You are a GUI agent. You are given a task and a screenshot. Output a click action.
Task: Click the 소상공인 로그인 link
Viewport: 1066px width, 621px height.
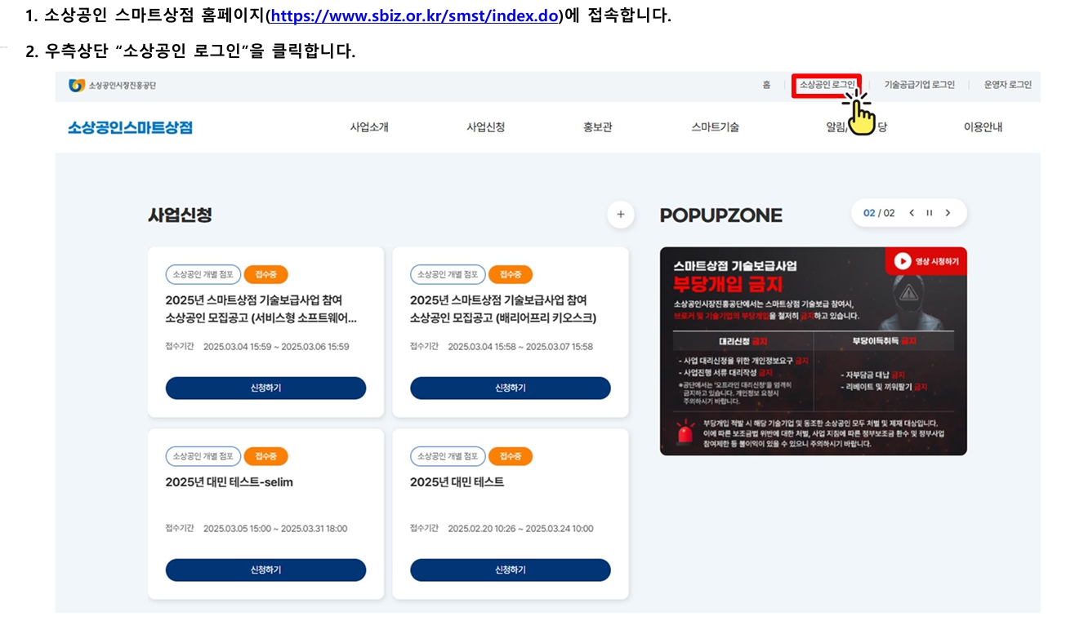click(827, 86)
